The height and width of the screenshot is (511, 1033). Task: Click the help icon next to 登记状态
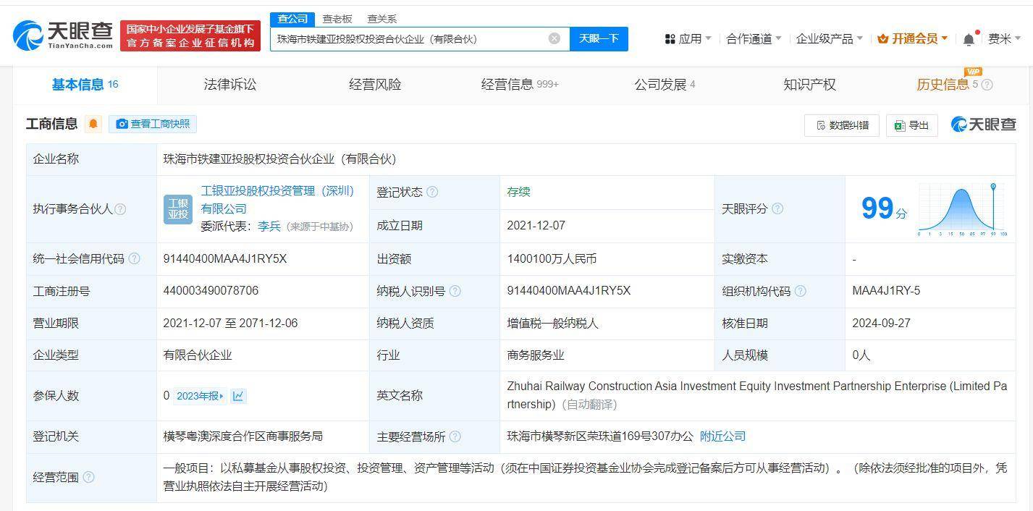click(432, 192)
